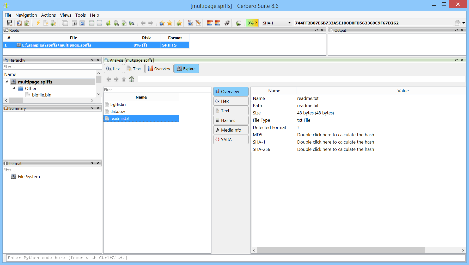Click the 0% ? risk indicator
Screen dimensions: 469x265
pos(252,23)
